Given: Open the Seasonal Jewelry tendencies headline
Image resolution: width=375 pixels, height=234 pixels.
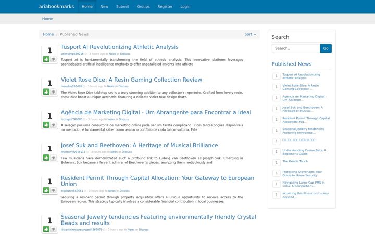Looking at the screenshot, I should click(x=158, y=220).
